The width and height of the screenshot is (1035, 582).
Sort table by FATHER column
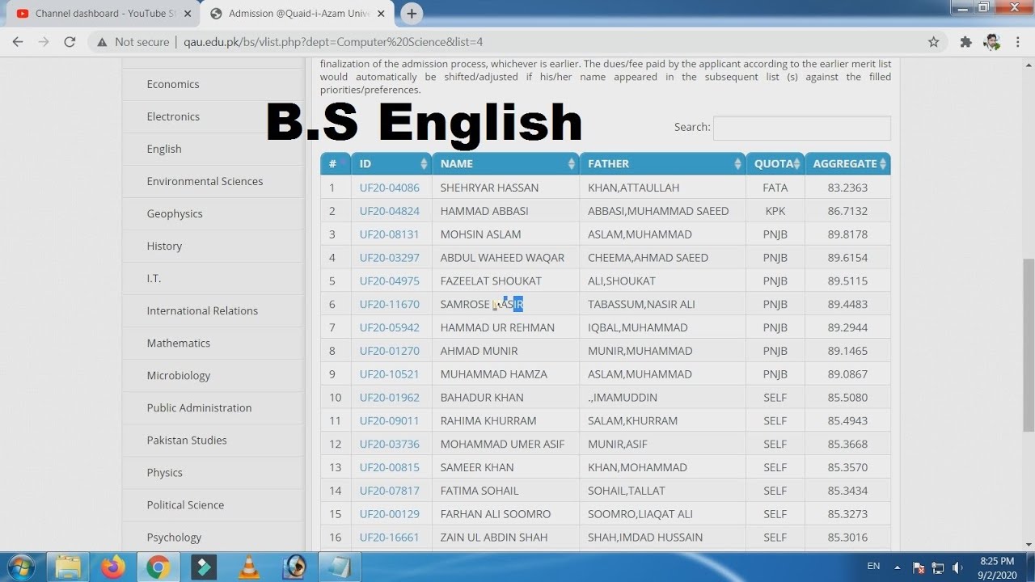[662, 163]
